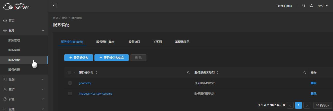This screenshot has width=333, height=111.
Task: Open the 10 条/页 page size dropdown
Action: (322, 105)
